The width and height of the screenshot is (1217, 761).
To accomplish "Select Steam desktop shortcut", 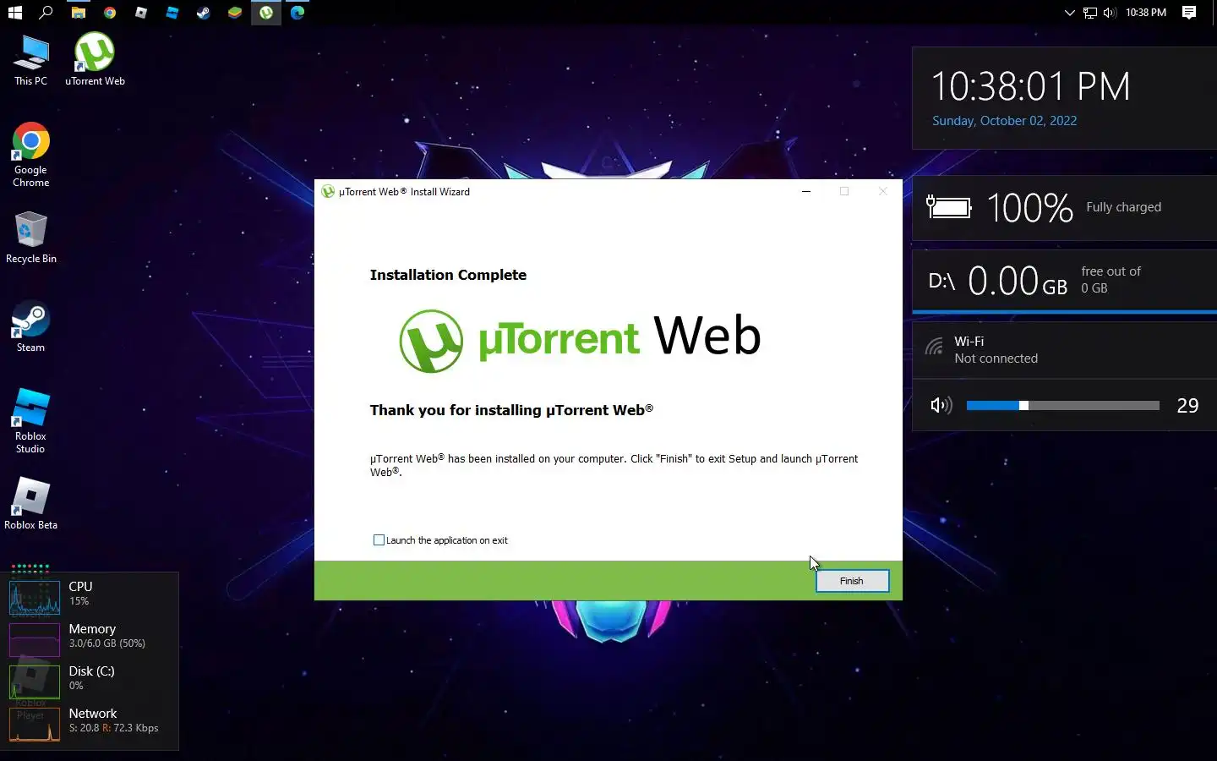I will point(31,326).
